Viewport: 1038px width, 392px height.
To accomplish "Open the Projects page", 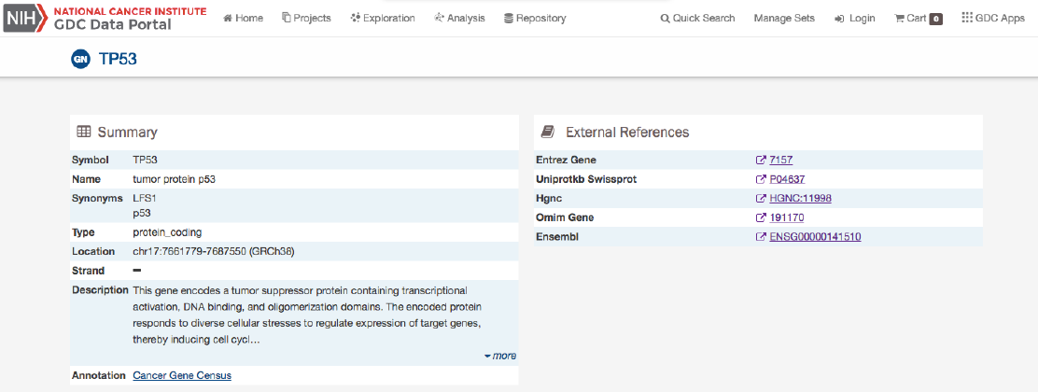I will [x=306, y=19].
